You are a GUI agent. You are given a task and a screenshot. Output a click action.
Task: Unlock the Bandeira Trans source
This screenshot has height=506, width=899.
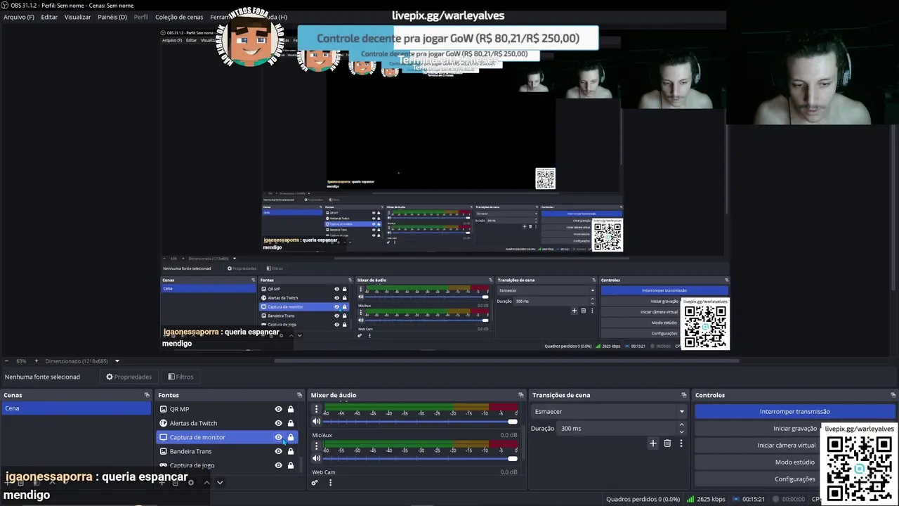pos(291,451)
